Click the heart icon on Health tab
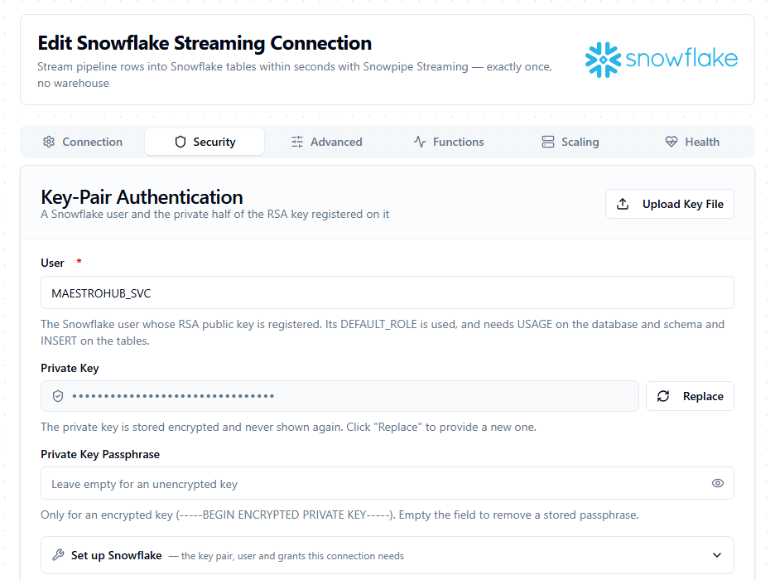 (672, 142)
